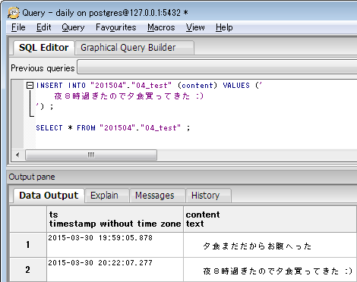This screenshot has height=282, width=357.
Task: Collapse the INSERT statement fold marker
Action: tap(30, 86)
